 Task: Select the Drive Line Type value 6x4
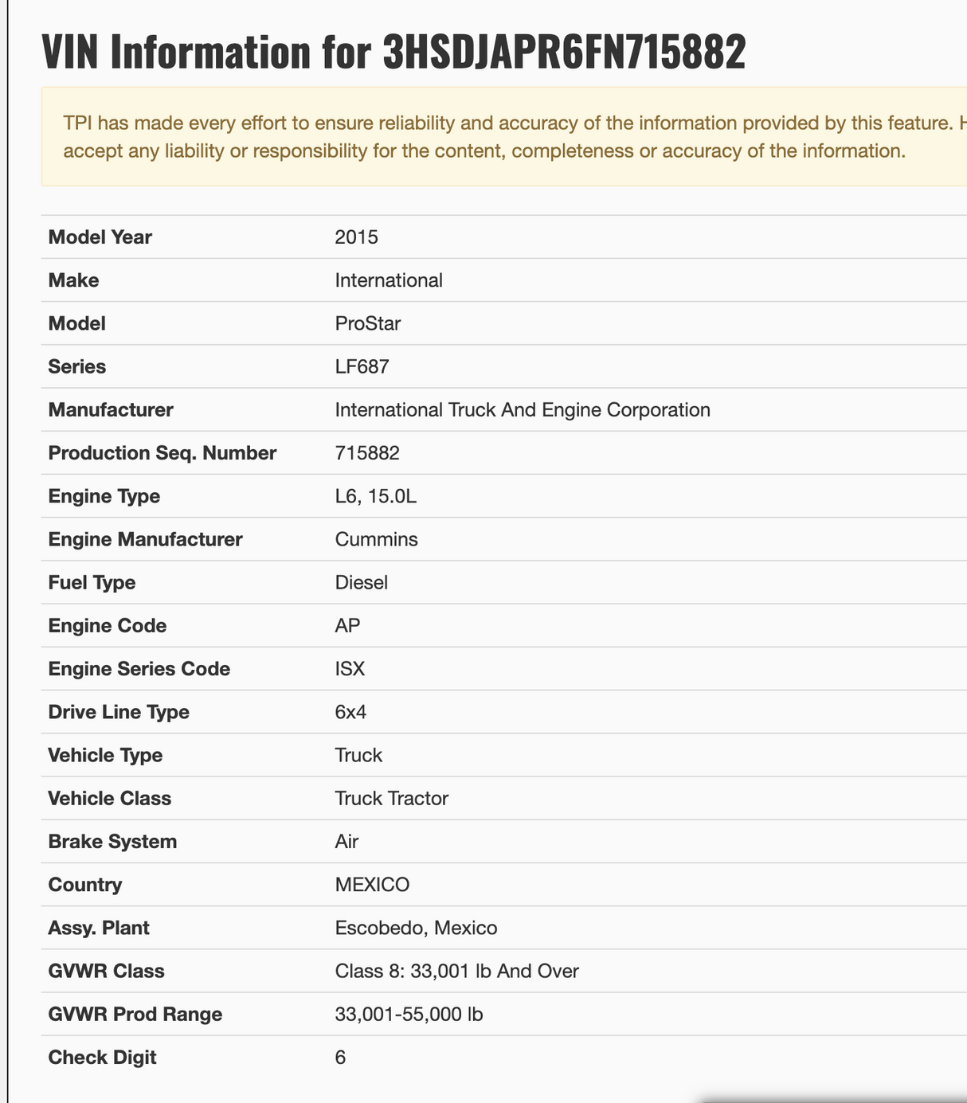click(x=350, y=712)
